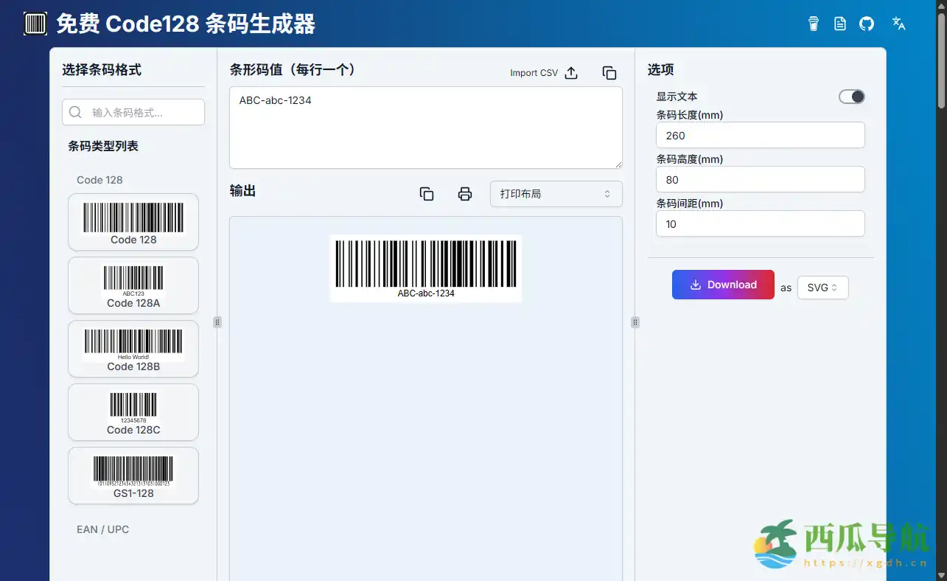Viewport: 947px width, 581px height.
Task: Click the 条码长度 input field
Action: [x=760, y=136]
